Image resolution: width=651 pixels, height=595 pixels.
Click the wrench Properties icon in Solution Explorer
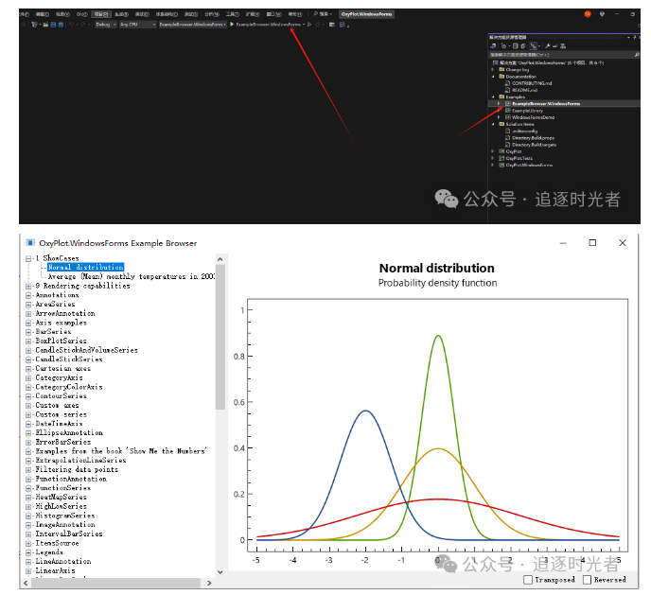pos(548,46)
